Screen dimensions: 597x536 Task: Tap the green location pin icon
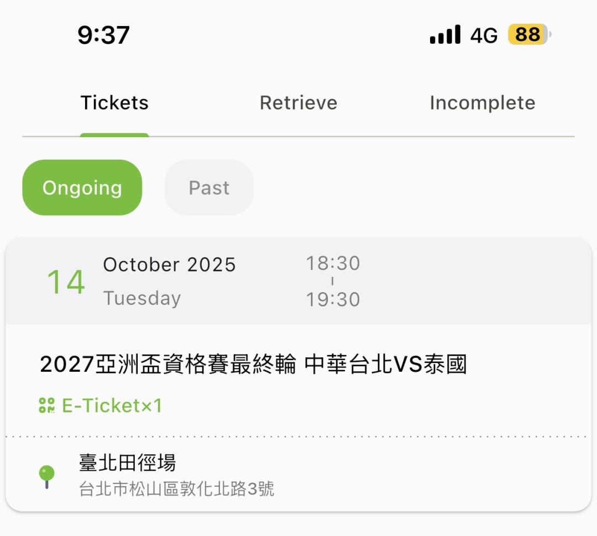point(47,476)
